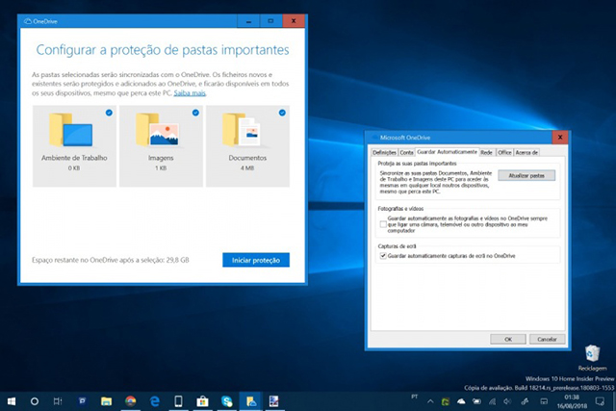Open Microsoft Edge from the taskbar
This screenshot has width=616, height=411.
(155, 401)
